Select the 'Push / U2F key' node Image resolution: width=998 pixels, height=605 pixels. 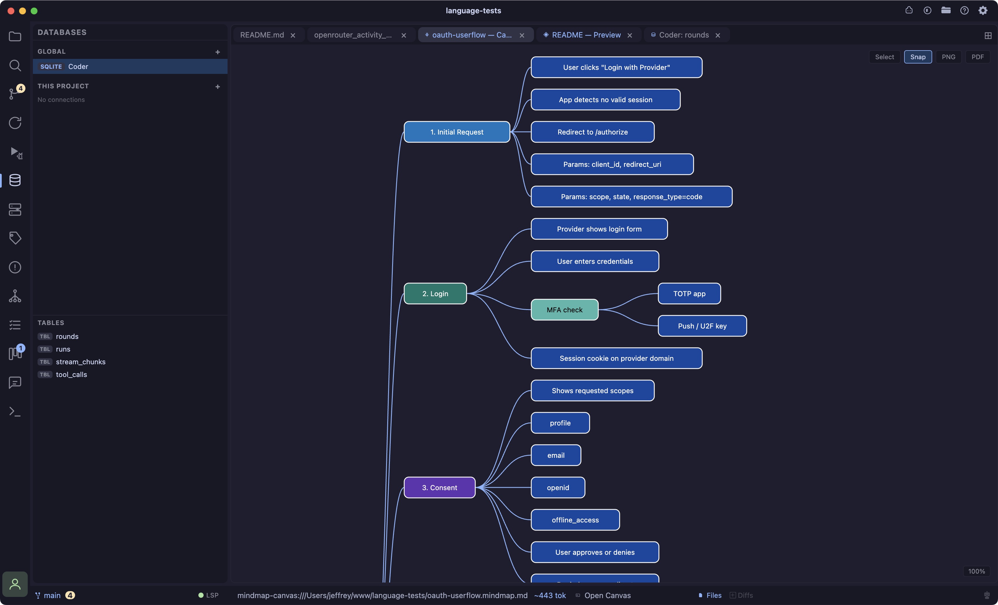702,326
